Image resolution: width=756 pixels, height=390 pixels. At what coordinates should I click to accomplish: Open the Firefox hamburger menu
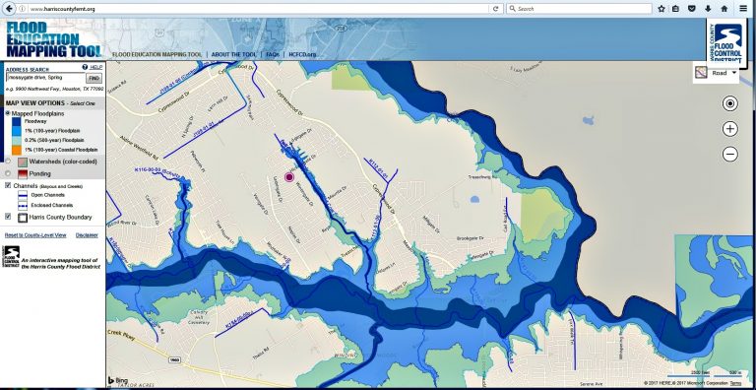pyautogui.click(x=743, y=9)
